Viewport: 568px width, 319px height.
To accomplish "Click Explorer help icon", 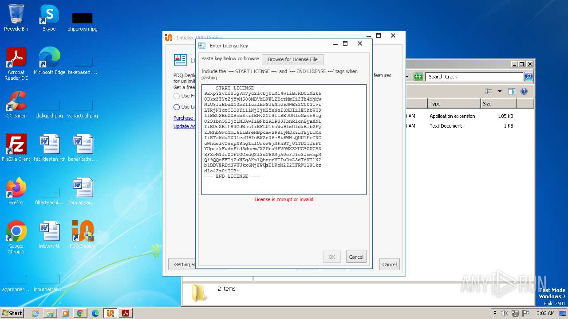I will click(524, 91).
